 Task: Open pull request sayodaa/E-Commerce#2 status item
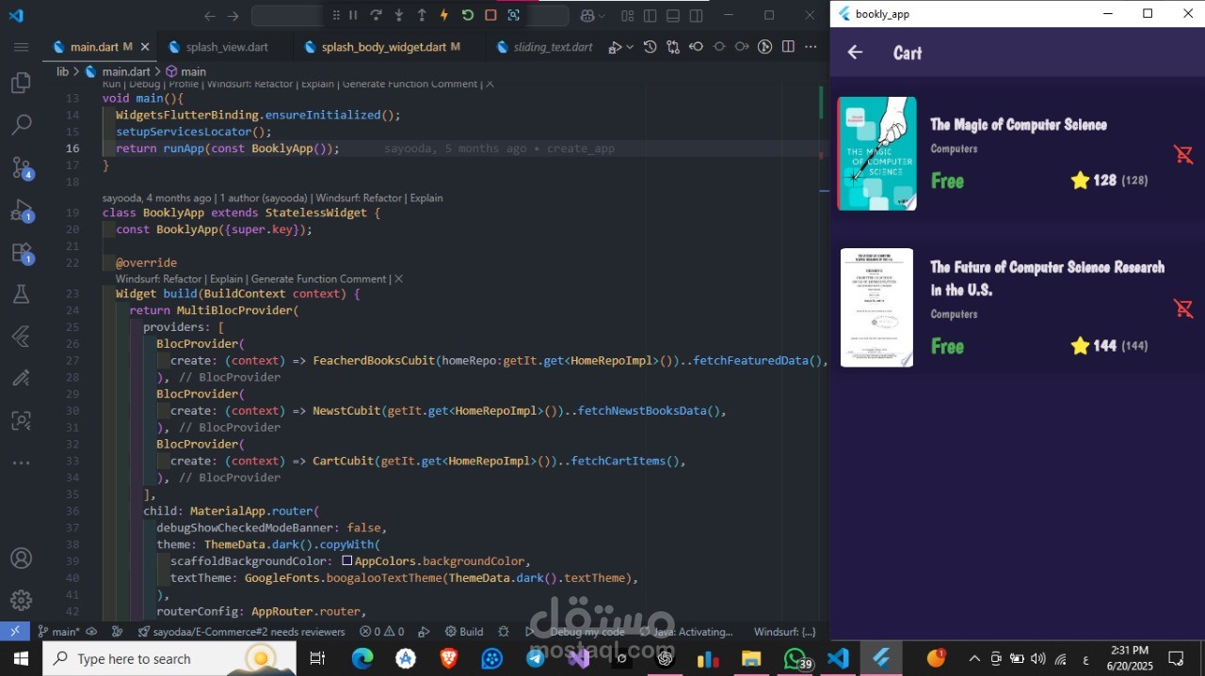(x=242, y=632)
